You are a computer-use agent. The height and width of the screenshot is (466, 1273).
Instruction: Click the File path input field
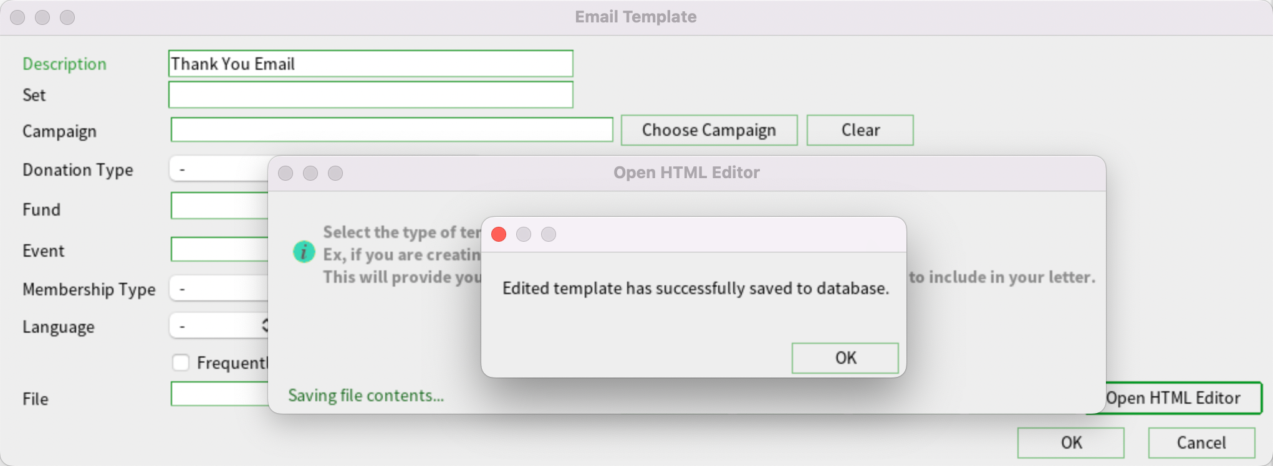pos(219,394)
